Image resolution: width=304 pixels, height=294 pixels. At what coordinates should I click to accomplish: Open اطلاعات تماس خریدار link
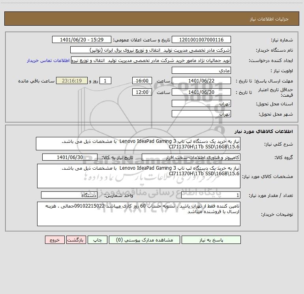point(48,60)
